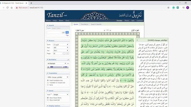Select the Quran search sub-tab
Screen dimensions: 191x107
click(x=49, y=29)
